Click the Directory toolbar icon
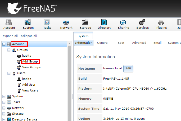The height and width of the screenshot is (121, 181). pos(104,24)
